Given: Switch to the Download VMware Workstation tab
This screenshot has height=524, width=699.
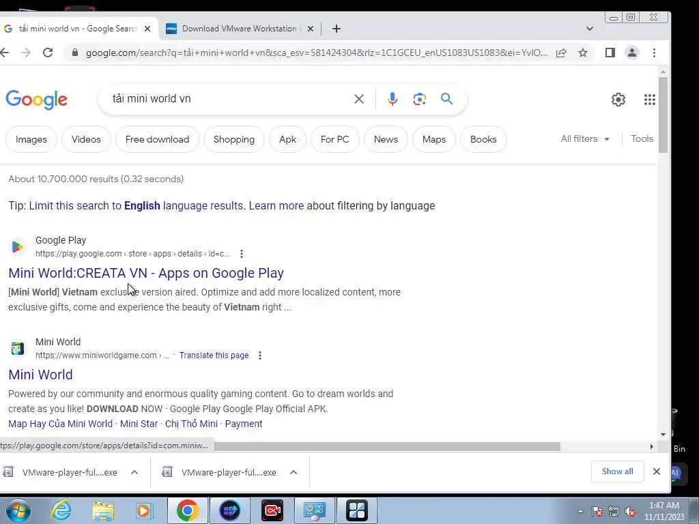Looking at the screenshot, I should tap(240, 29).
